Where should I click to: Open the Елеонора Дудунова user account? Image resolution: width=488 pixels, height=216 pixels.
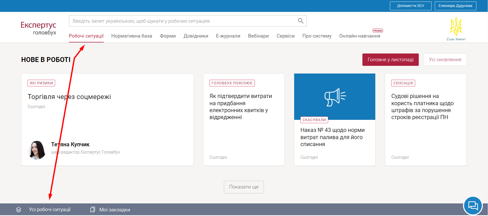(x=455, y=6)
